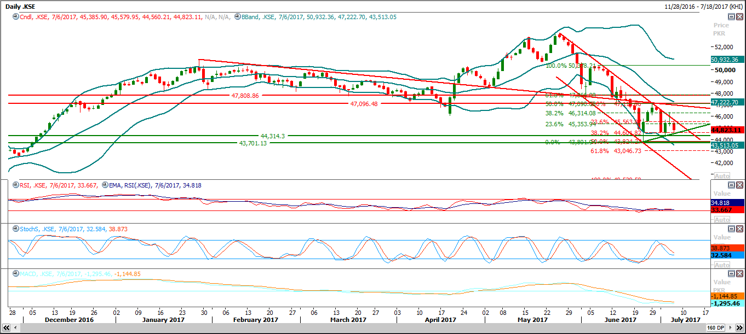The image size is (746, 334).
Task: Maximize the RSI indicator pane
Action: (731, 185)
